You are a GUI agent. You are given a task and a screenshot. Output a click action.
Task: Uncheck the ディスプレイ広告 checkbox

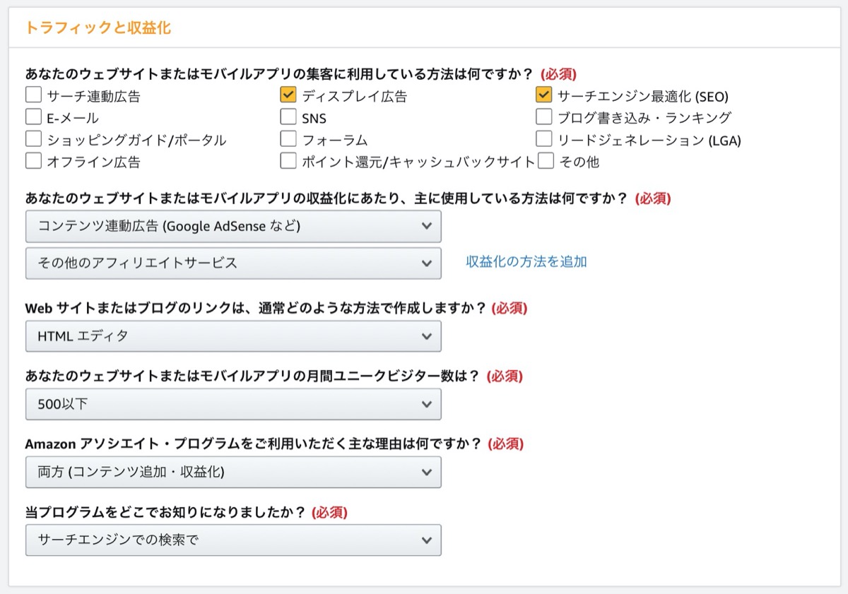[x=288, y=95]
